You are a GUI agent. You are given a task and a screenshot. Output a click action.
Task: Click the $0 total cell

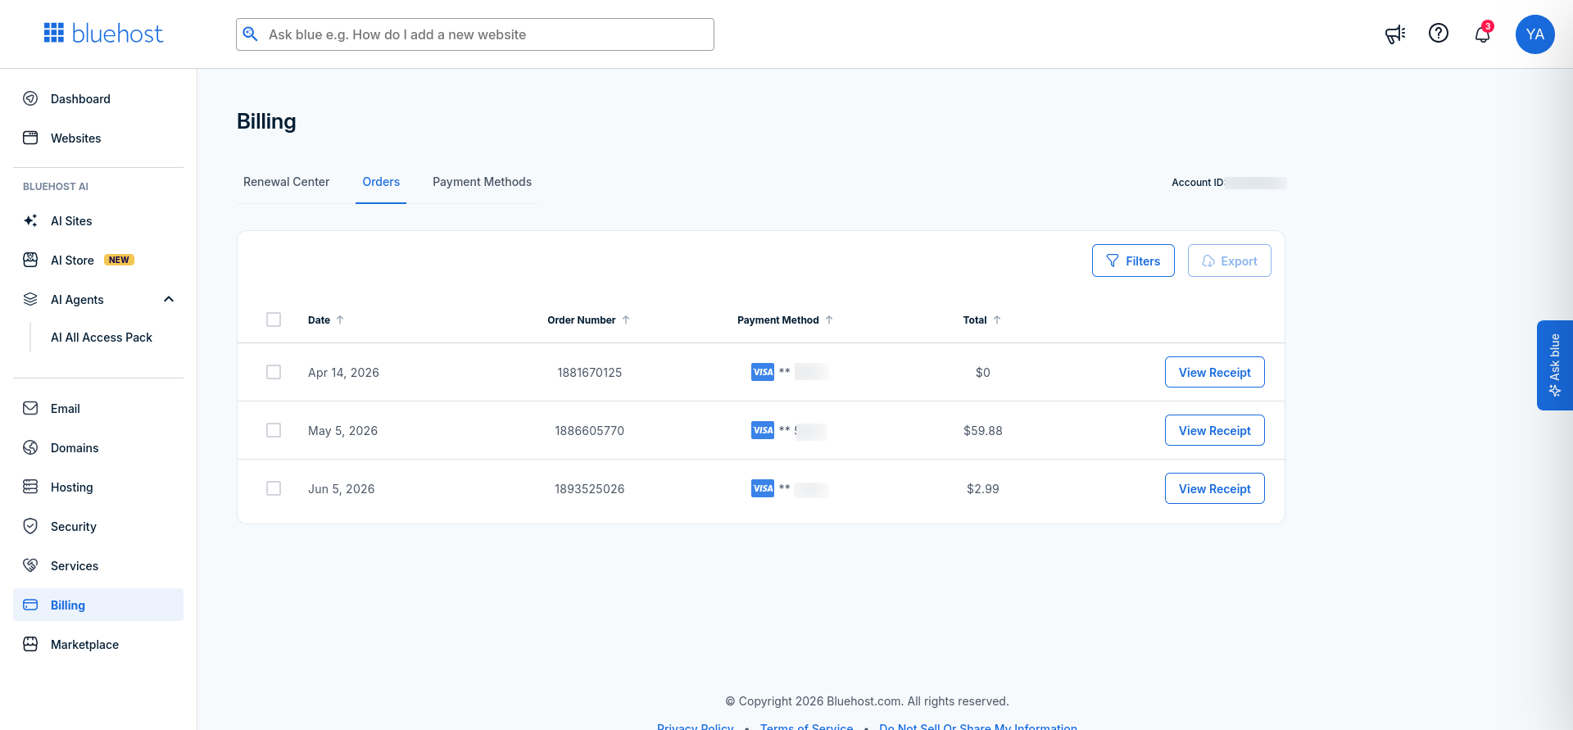(x=982, y=373)
